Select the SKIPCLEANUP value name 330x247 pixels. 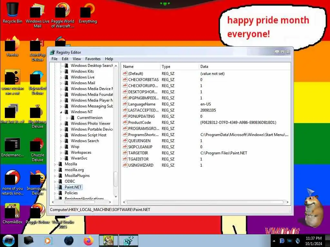[x=140, y=147]
